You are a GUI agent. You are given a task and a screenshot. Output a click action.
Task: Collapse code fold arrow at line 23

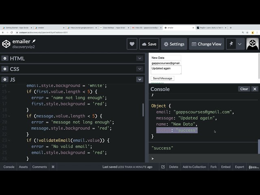click(x=9, y=141)
